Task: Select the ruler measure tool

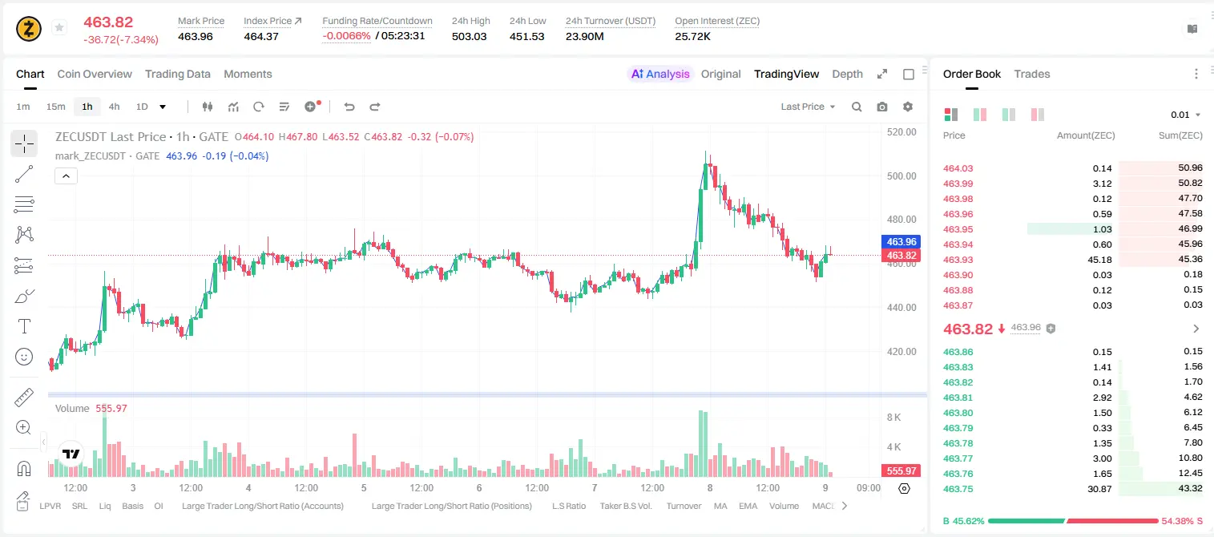Action: pos(24,397)
